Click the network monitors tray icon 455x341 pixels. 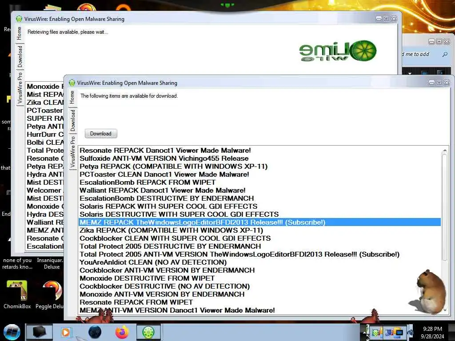[x=399, y=333]
